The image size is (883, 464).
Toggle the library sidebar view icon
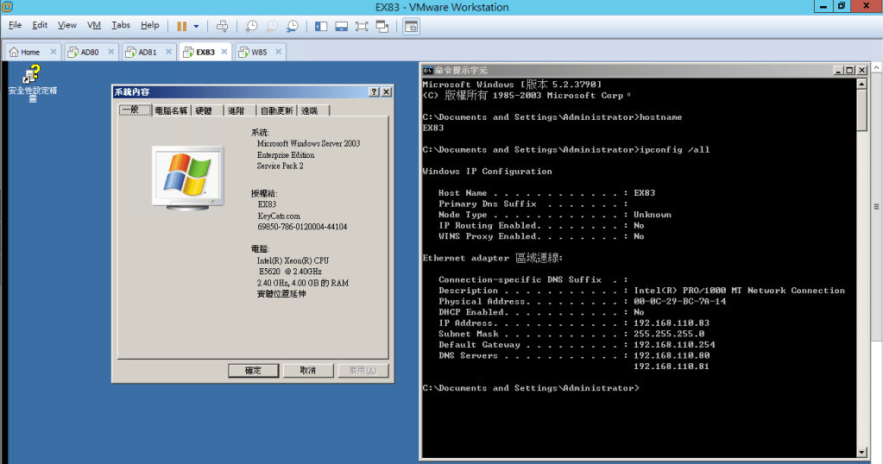(x=321, y=26)
